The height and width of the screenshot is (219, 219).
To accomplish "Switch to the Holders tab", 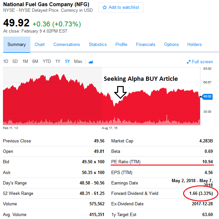I will click(x=194, y=45).
